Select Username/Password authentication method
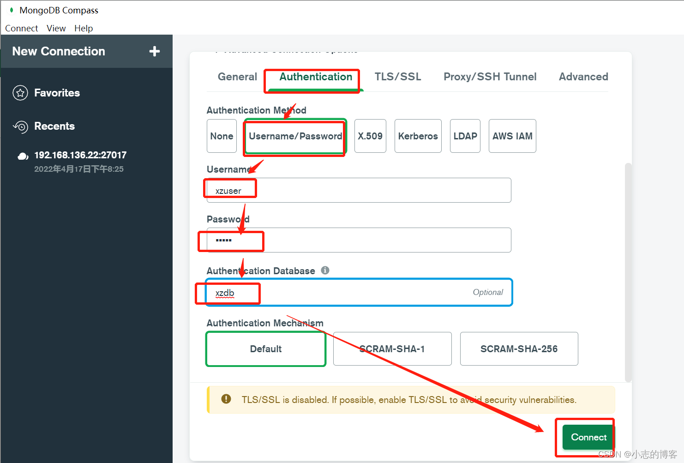The width and height of the screenshot is (684, 463). click(x=295, y=136)
